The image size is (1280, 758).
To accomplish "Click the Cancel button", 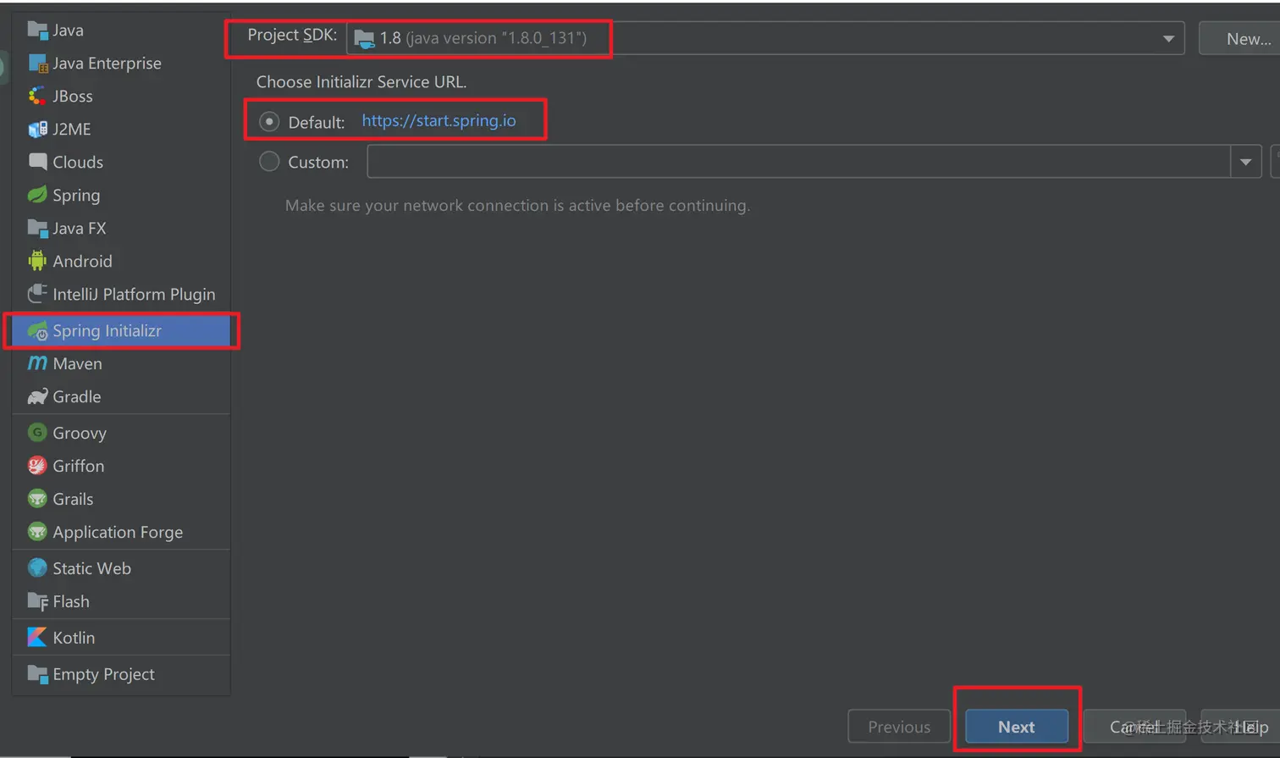I will (x=1134, y=727).
